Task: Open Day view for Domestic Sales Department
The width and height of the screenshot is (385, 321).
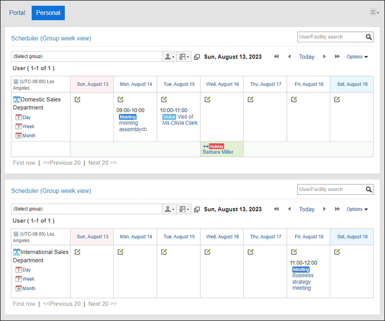Action: pyautogui.click(x=23, y=117)
